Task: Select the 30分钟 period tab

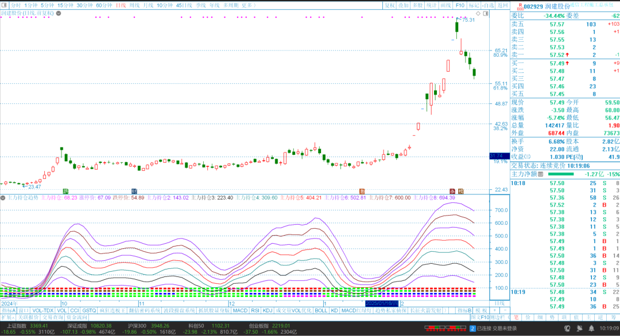Action: [84, 6]
